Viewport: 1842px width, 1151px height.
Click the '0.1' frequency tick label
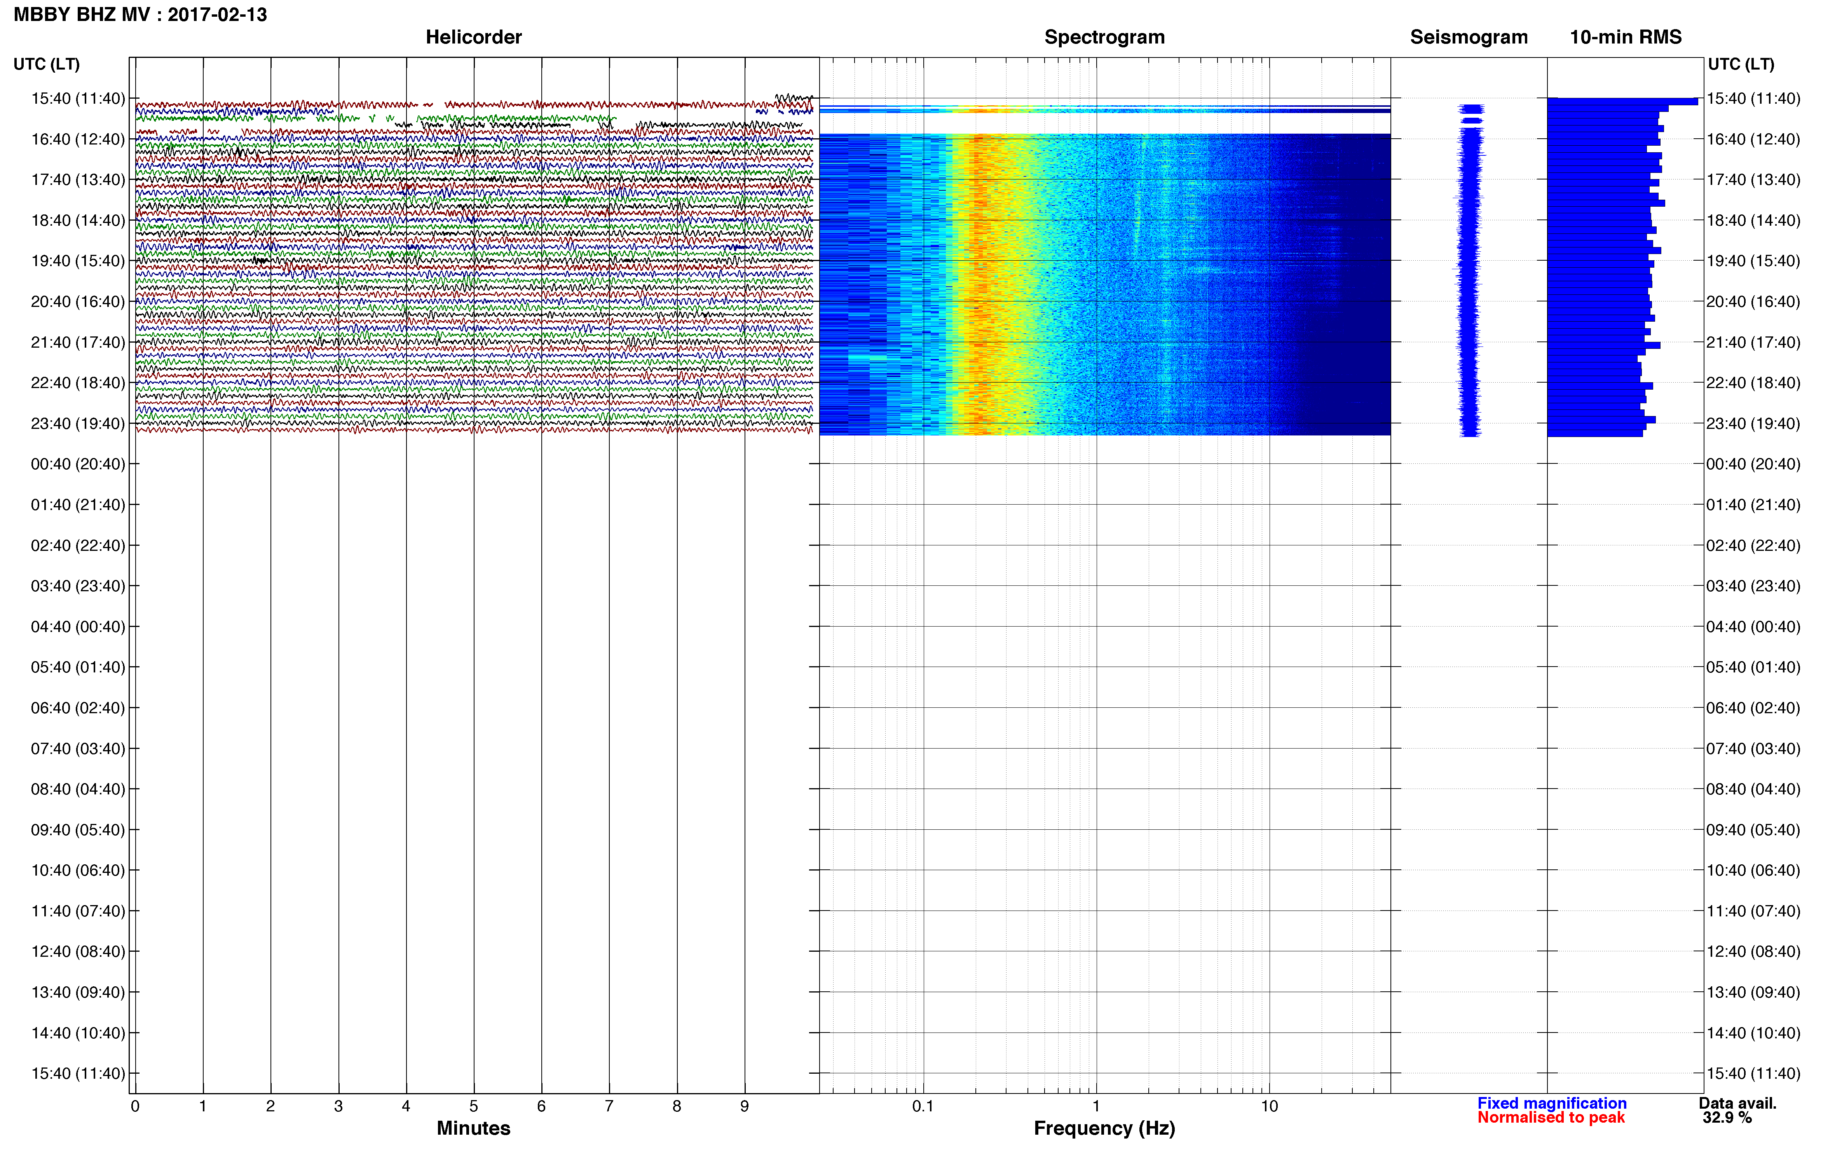click(x=923, y=1107)
